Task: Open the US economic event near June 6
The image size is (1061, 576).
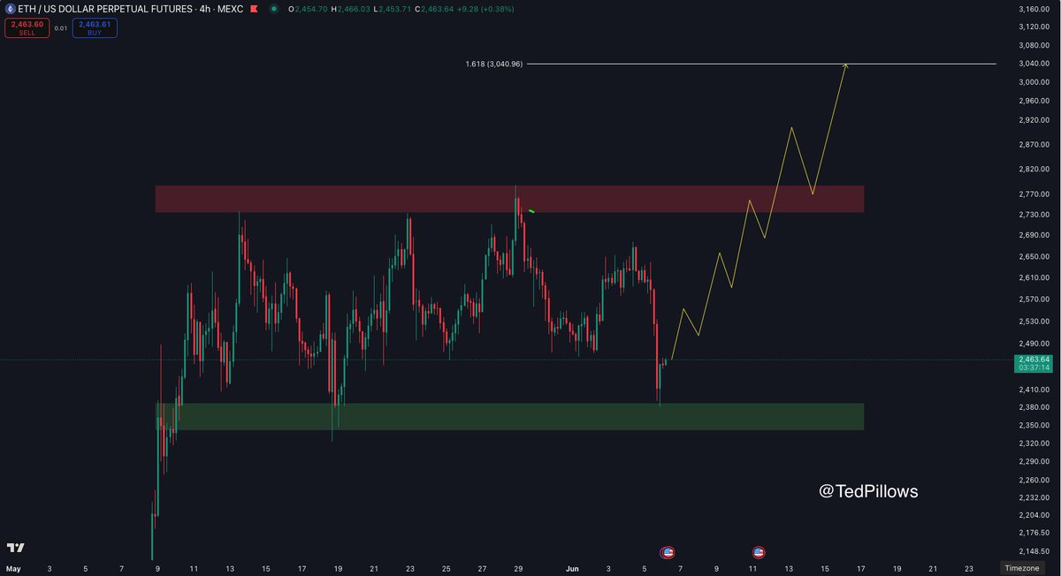Action: (668, 552)
